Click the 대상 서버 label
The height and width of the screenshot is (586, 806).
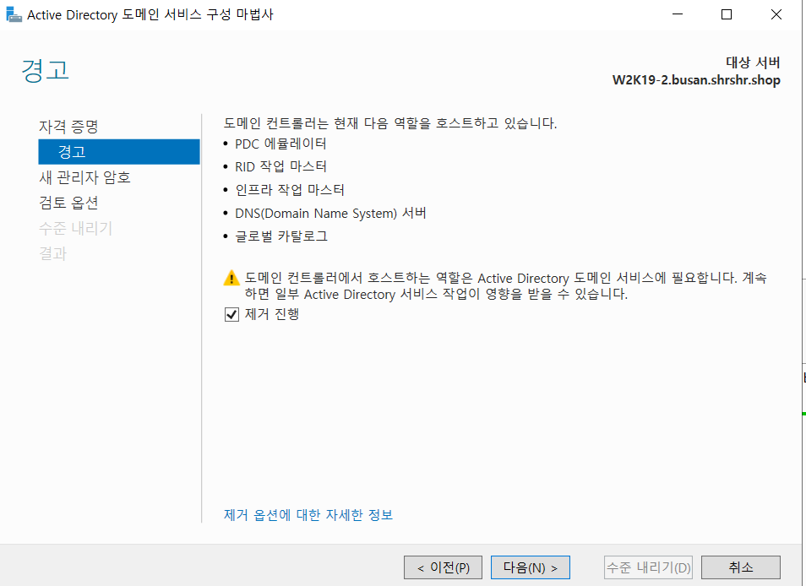click(753, 62)
